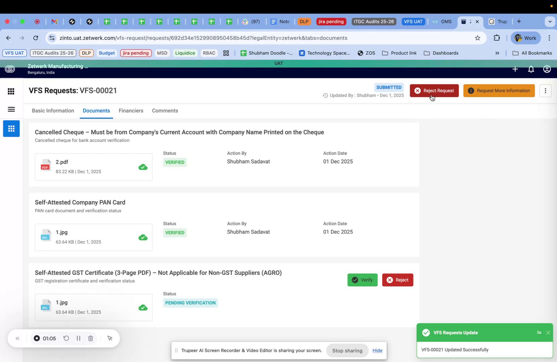Open the Comments tab
The image size is (557, 362).
tap(165, 111)
